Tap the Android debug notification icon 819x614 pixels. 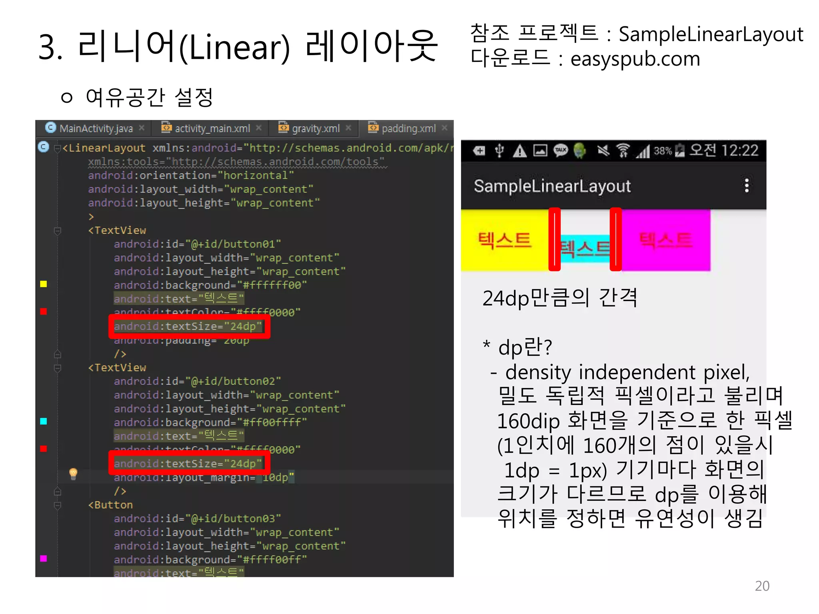[579, 151]
